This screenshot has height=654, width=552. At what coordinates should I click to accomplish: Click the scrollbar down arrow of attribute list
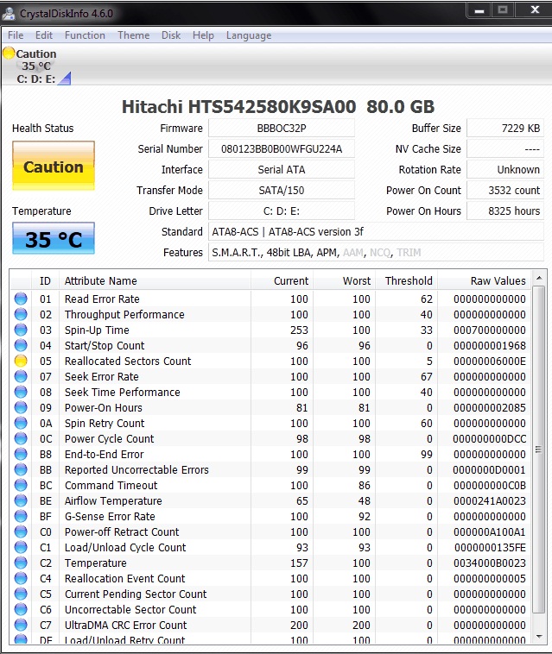click(539, 637)
